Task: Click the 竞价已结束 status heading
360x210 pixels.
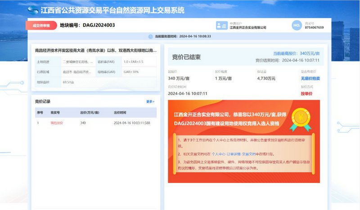Action: pos(186,57)
